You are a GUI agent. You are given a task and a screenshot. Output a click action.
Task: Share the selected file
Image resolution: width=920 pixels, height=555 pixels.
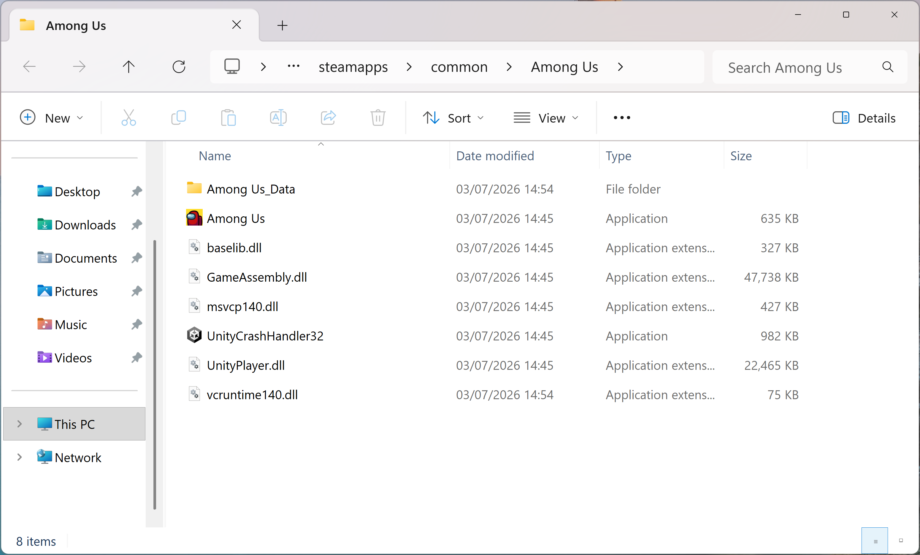(328, 118)
